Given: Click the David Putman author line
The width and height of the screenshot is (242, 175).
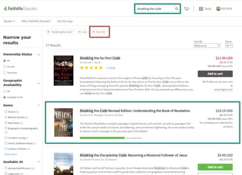Looking at the screenshot, I should coord(98,160).
